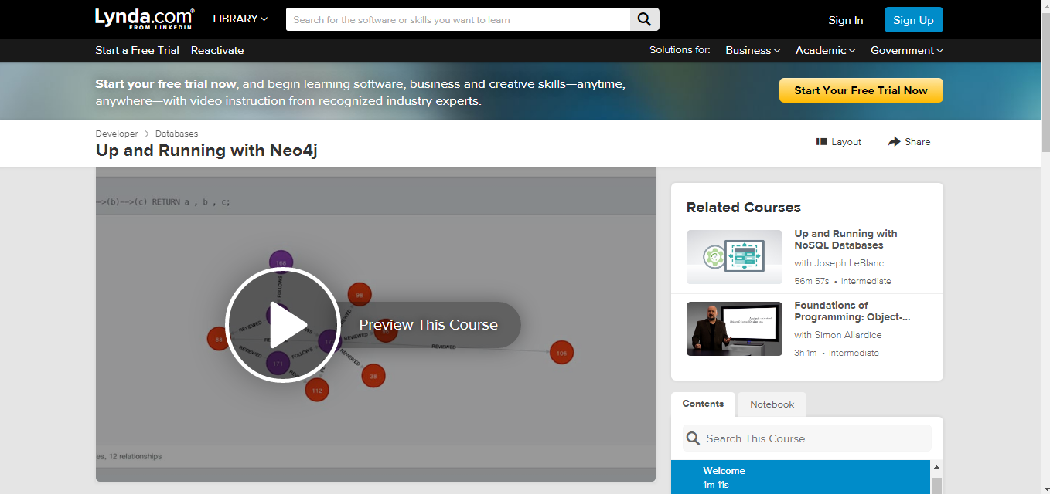Viewport: 1050px width, 494px height.
Task: Expand the Business solutions dropdown
Action: click(x=752, y=50)
